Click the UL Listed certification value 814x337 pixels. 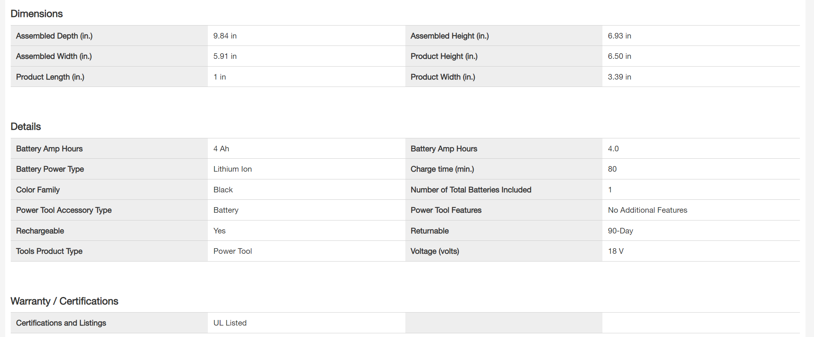pos(230,323)
